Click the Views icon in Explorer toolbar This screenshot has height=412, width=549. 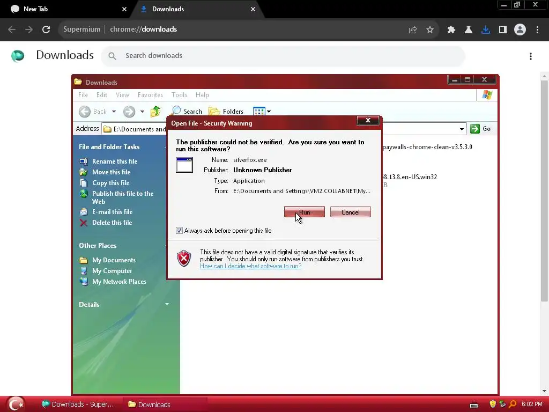click(259, 112)
